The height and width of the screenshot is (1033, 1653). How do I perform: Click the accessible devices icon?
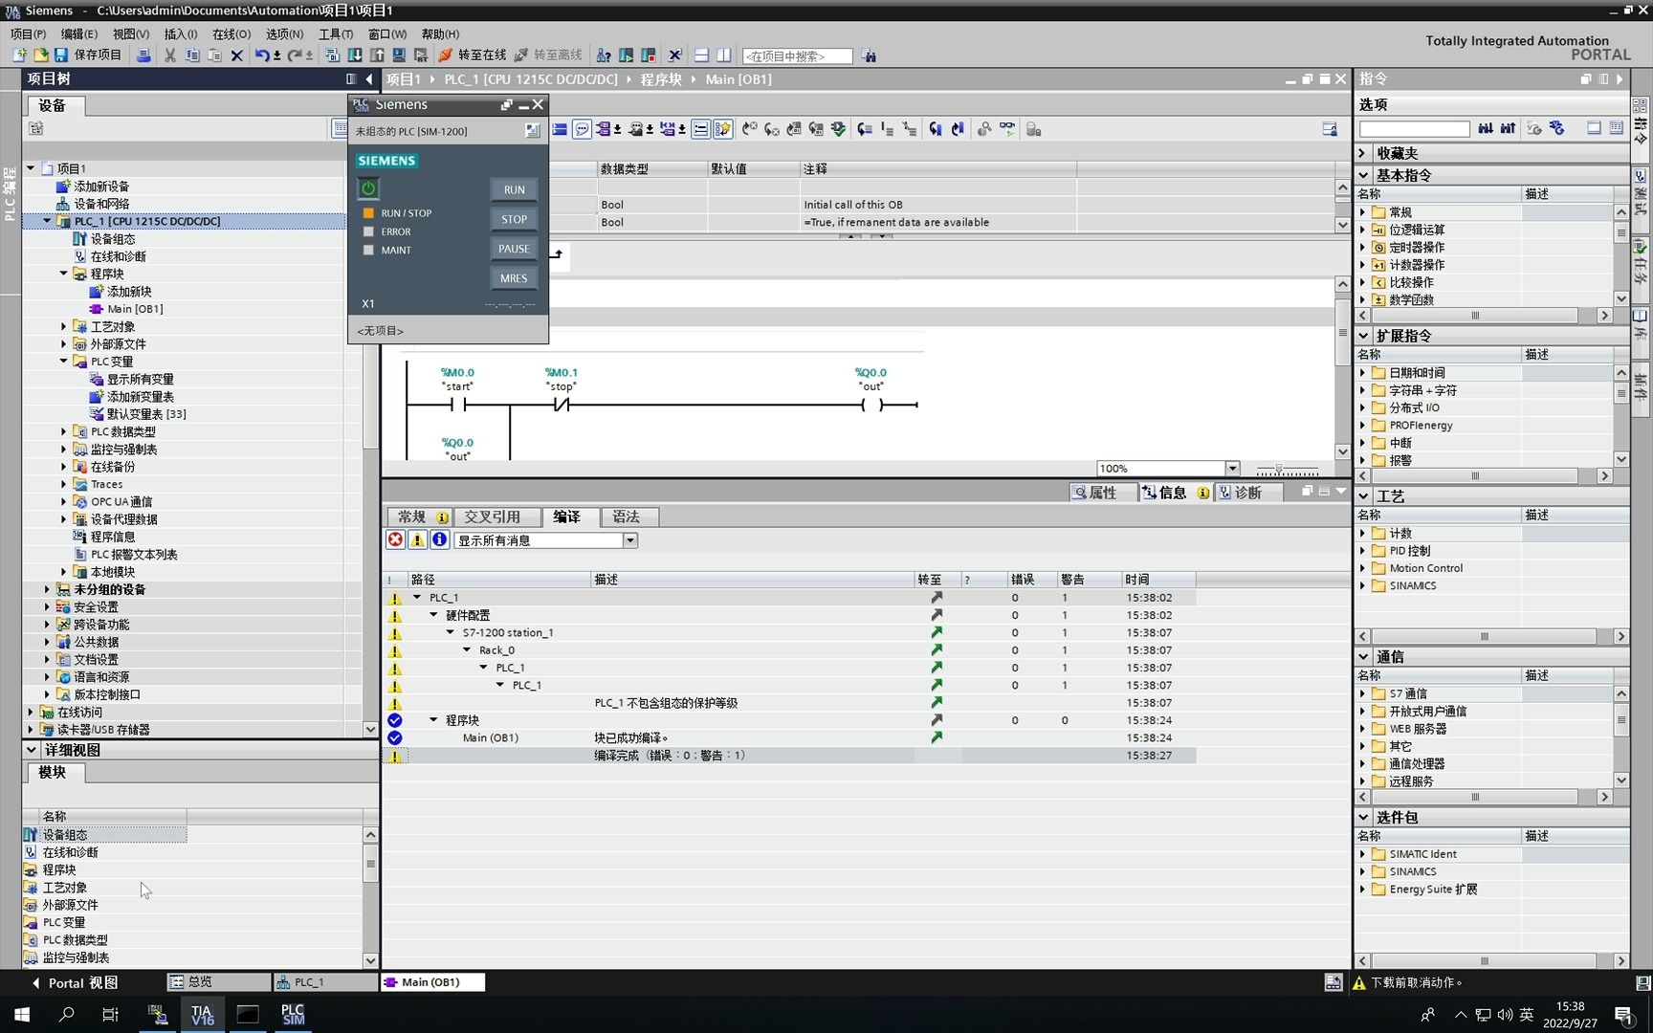[x=604, y=55]
